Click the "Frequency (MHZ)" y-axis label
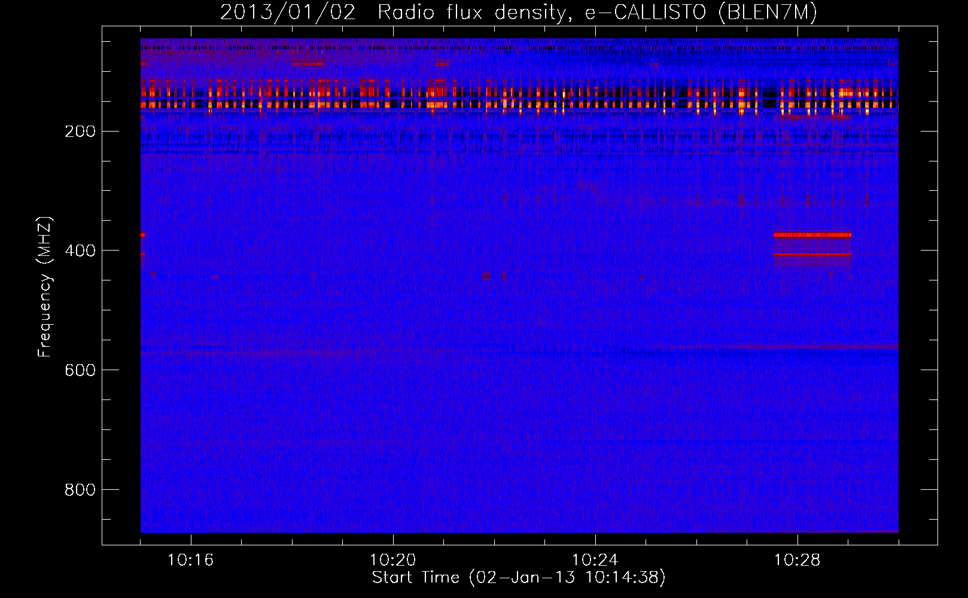This screenshot has width=968, height=598. 45,287
